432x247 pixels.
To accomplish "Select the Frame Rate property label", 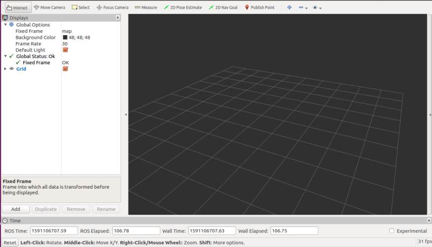I will 28,44.
